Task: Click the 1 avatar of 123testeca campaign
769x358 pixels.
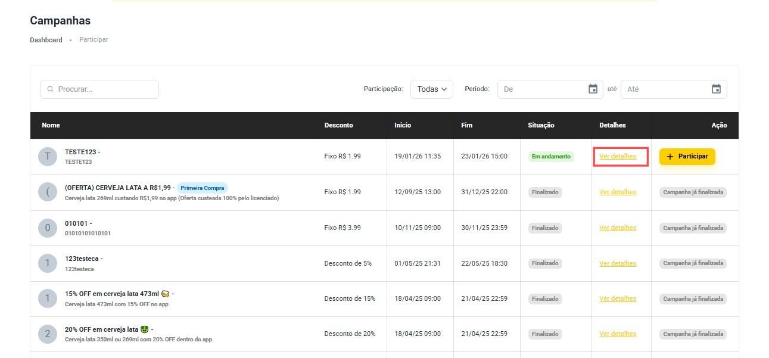Action: click(48, 263)
